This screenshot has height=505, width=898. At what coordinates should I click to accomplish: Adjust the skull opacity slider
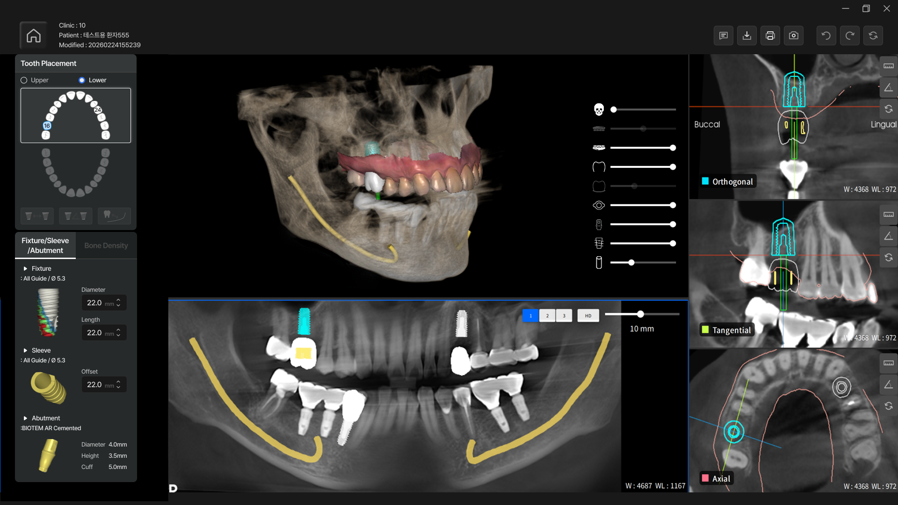click(x=643, y=109)
